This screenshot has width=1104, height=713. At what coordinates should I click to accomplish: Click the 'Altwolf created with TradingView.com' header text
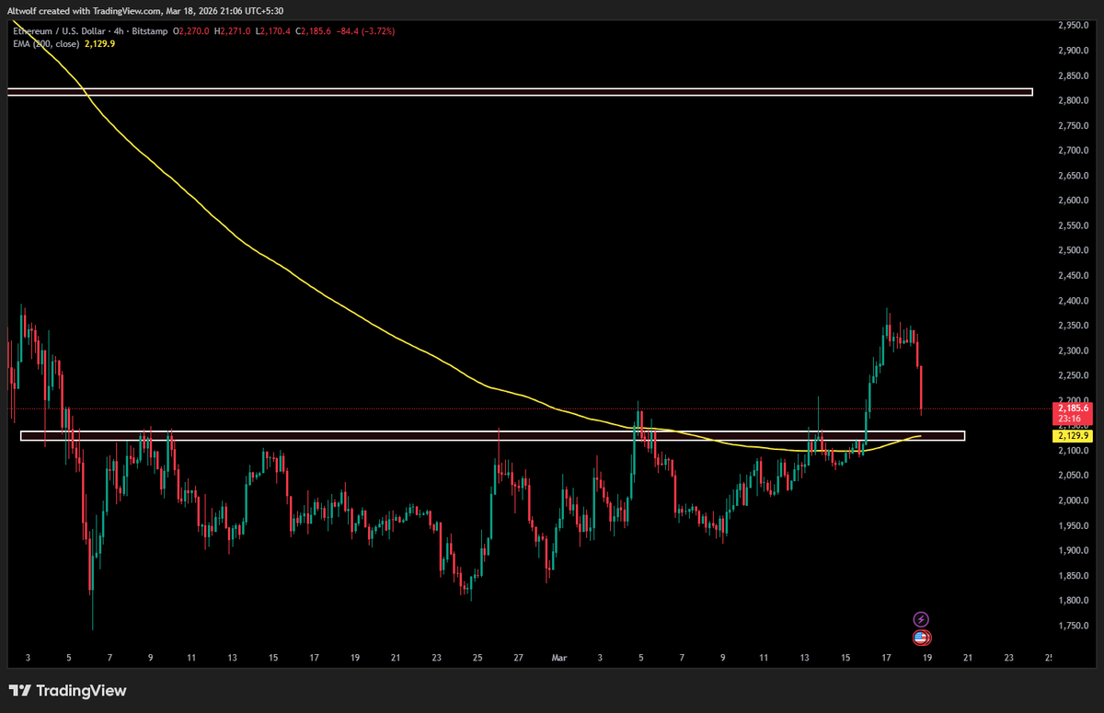(86, 9)
